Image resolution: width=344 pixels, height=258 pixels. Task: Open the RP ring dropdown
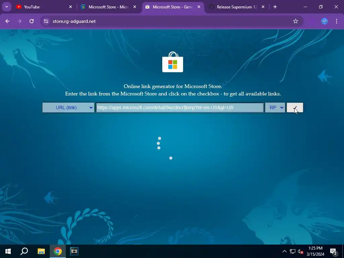275,107
